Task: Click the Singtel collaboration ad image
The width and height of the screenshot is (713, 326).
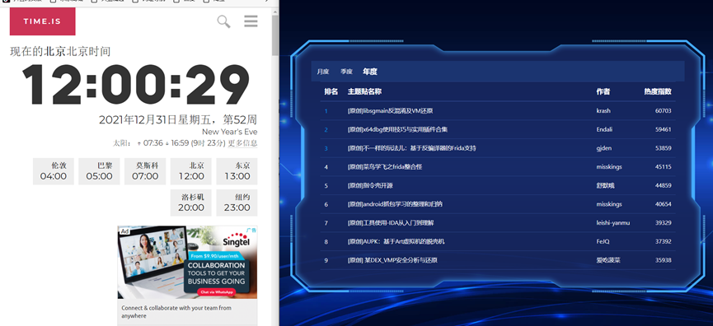Action: click(187, 262)
